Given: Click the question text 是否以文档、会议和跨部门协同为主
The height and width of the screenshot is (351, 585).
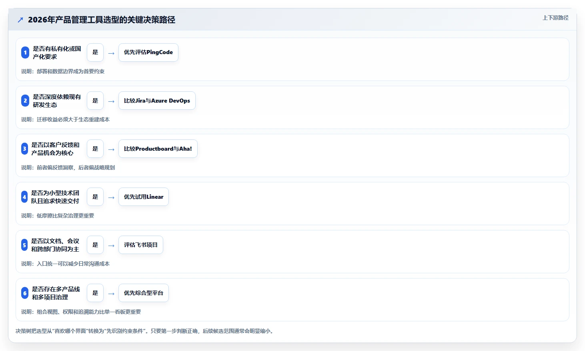Looking at the screenshot, I should (55, 245).
